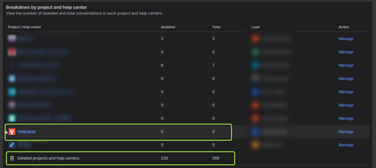Click the Assisted column header
Viewport: 376px width, 168px height.
coord(168,27)
